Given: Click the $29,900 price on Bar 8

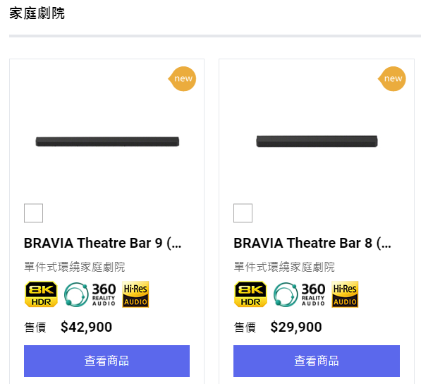Looking at the screenshot, I should click(296, 327).
